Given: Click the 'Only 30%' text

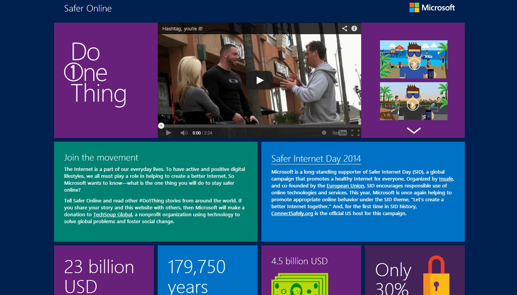Looking at the screenshot, I should tap(393, 279).
